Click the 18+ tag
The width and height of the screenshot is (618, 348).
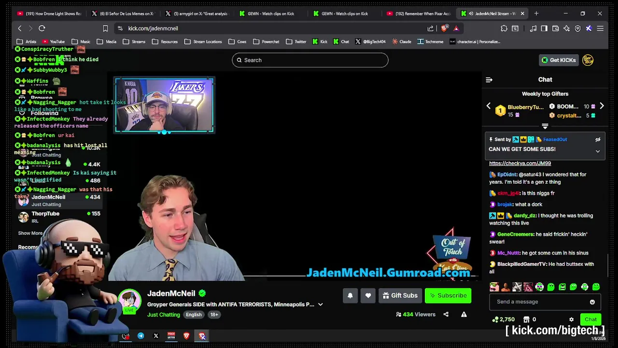tap(214, 315)
